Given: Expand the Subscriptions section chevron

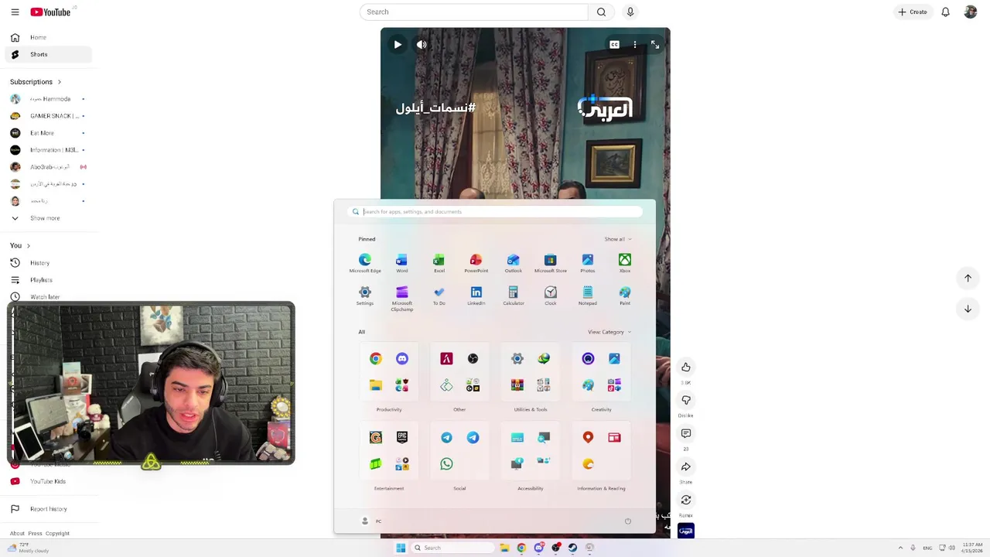Looking at the screenshot, I should (59, 82).
